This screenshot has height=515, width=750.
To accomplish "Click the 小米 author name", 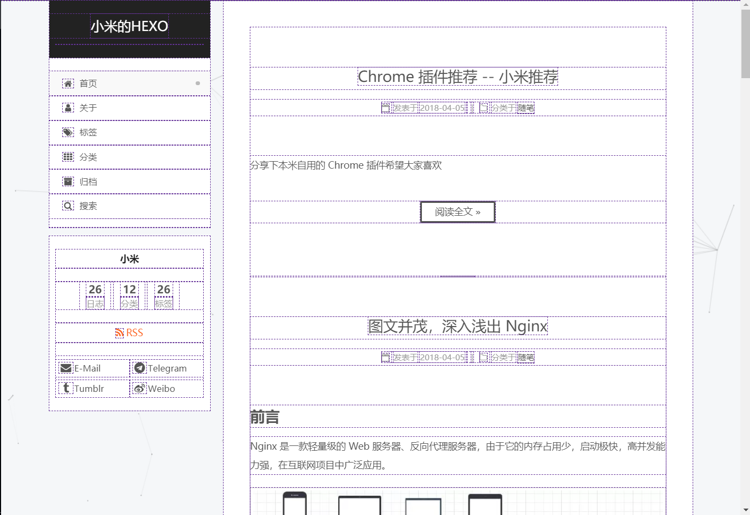I will point(129,259).
